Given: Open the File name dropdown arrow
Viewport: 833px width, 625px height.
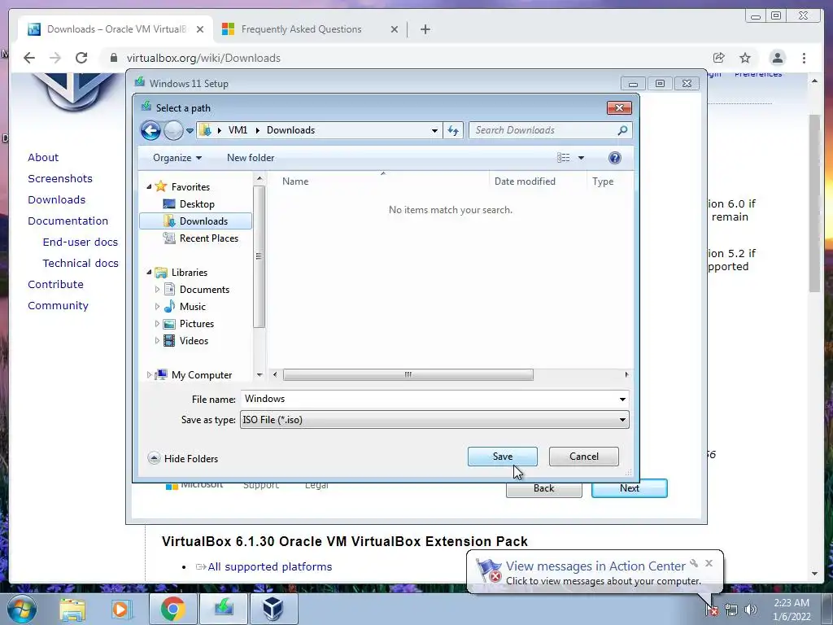Looking at the screenshot, I should pyautogui.click(x=622, y=399).
